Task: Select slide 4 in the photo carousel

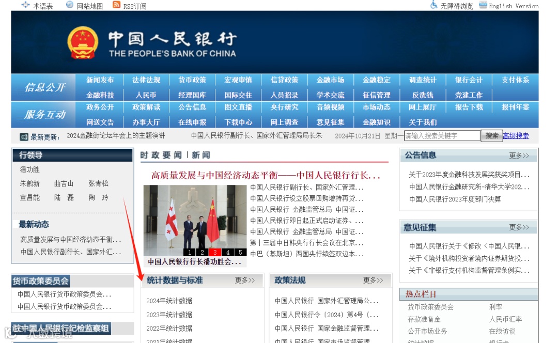Action: [x=228, y=252]
